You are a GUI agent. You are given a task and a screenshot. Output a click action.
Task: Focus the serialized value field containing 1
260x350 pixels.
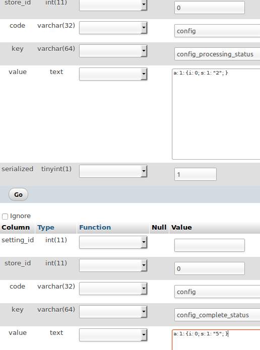coord(195,174)
